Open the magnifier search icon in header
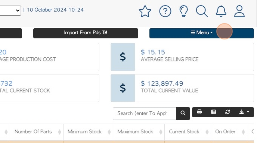Screen dimensions: 257x143 click(x=202, y=11)
